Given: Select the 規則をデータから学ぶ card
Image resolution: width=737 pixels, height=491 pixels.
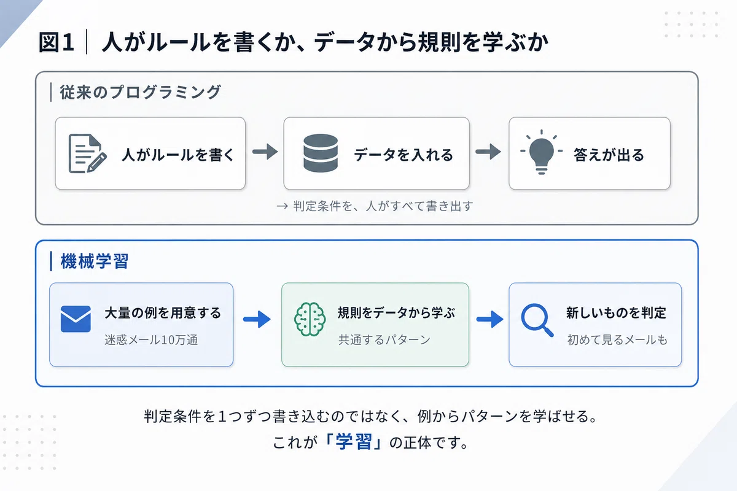Looking at the screenshot, I should tap(375, 325).
